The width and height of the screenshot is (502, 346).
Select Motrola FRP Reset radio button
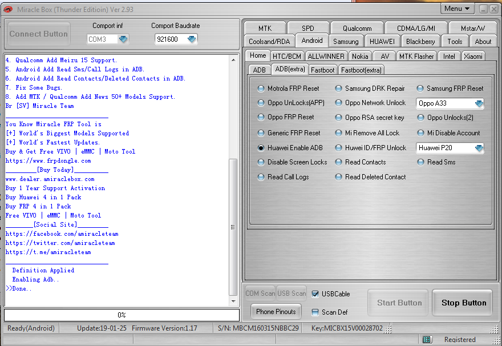(x=289, y=88)
